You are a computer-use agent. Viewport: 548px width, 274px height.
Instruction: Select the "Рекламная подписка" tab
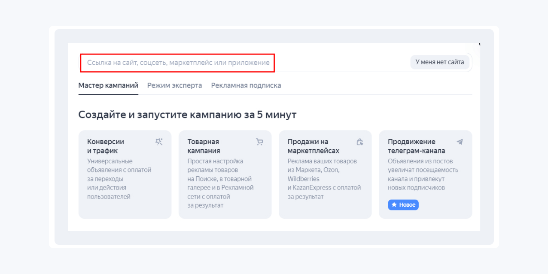[246, 85]
